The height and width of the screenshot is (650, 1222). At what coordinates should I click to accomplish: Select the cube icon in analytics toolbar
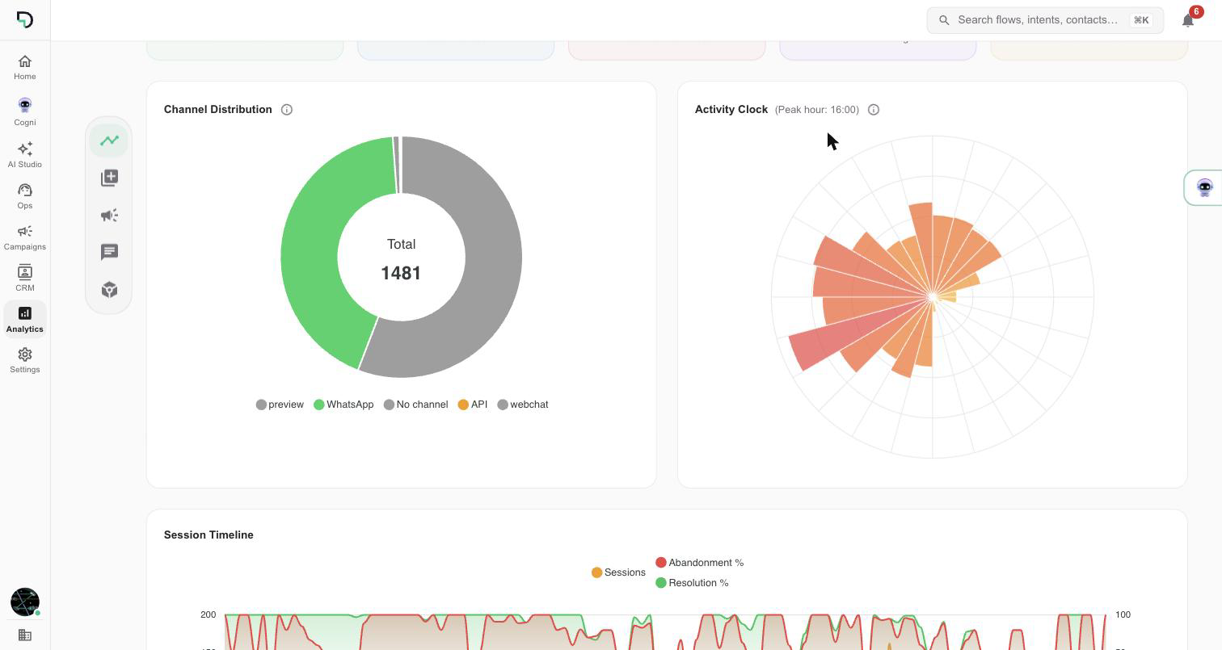tap(109, 290)
